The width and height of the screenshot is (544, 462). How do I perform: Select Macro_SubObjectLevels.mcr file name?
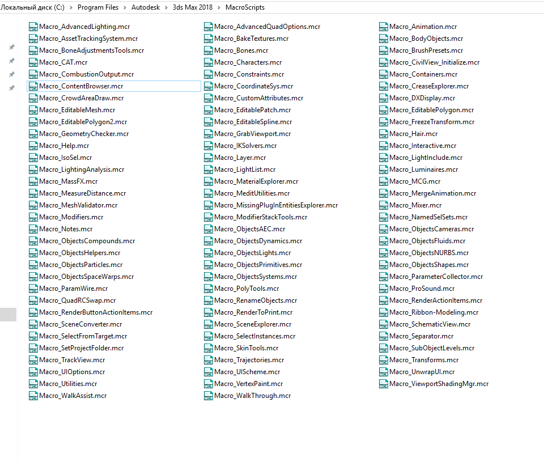(432, 348)
